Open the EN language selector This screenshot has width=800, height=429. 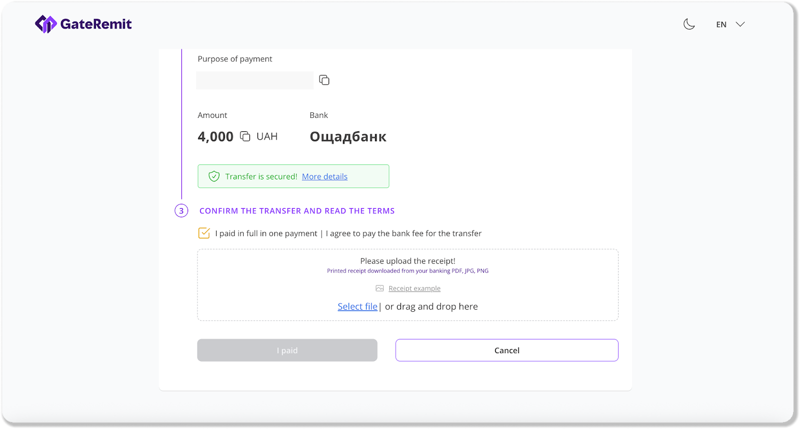pos(721,24)
